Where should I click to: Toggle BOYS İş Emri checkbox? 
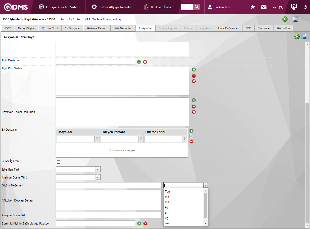point(58,162)
